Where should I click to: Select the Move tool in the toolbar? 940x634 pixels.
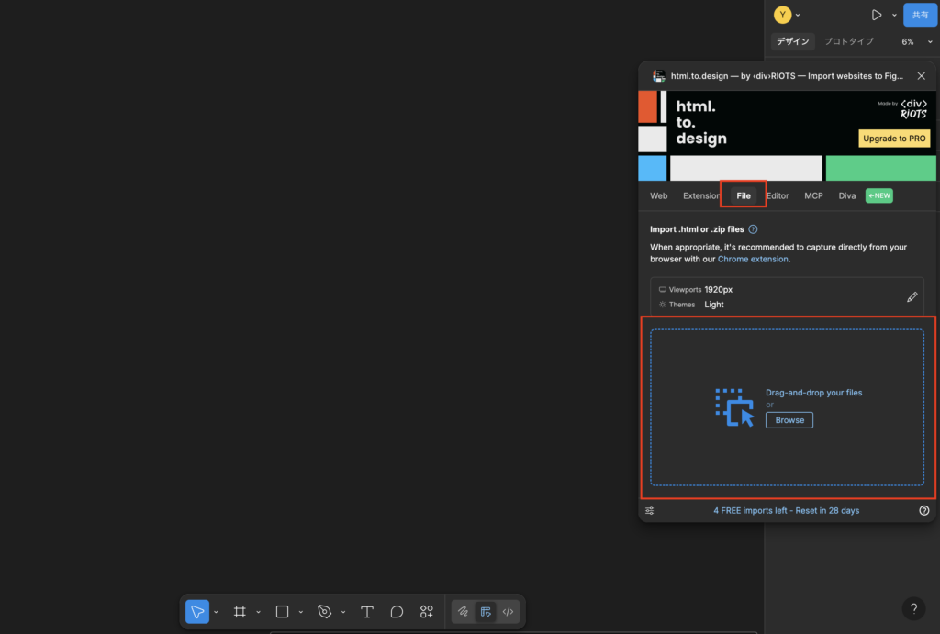(197, 611)
